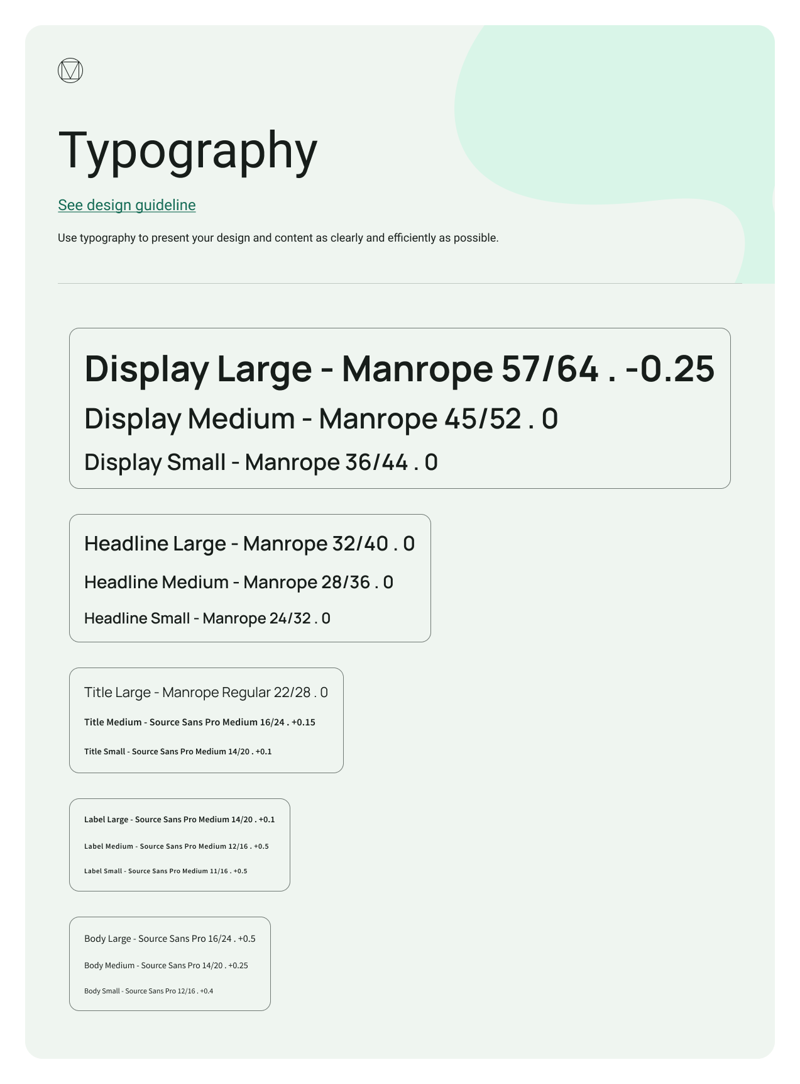Select the Display Large Manrope 57/64 sample
Image resolution: width=800 pixels, height=1084 pixels.
400,369
